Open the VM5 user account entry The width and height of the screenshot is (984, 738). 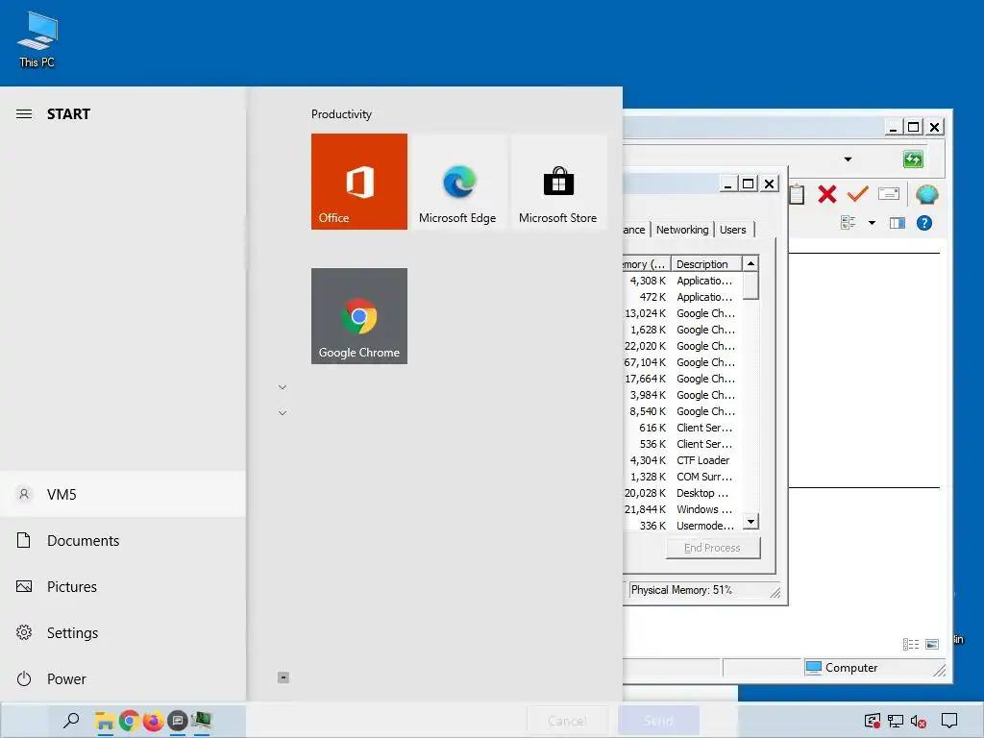123,495
